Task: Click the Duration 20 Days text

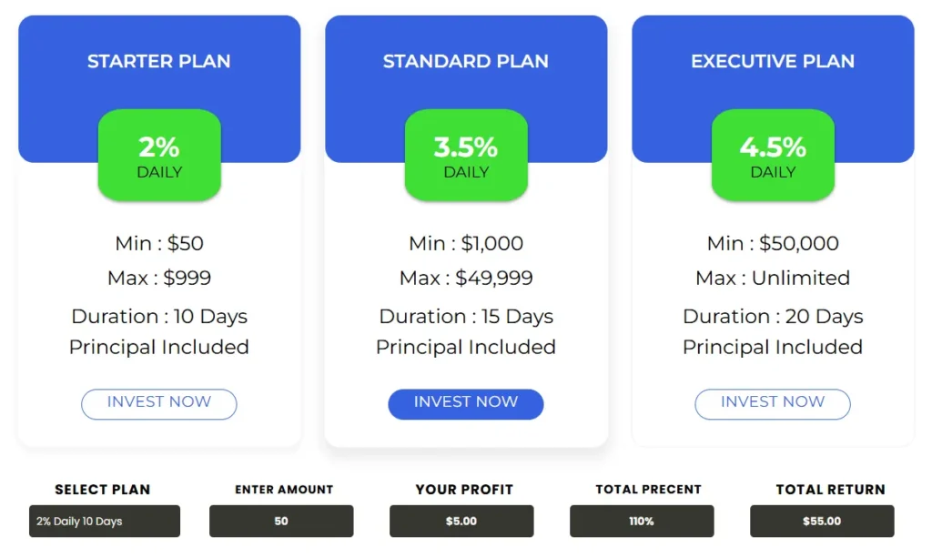Action: tap(773, 317)
